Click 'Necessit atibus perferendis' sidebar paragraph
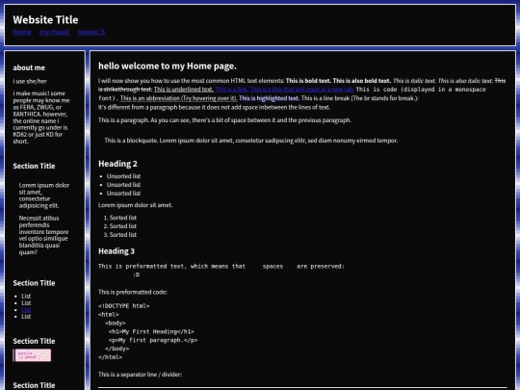Image resolution: width=520 pixels, height=390 pixels. (44, 235)
